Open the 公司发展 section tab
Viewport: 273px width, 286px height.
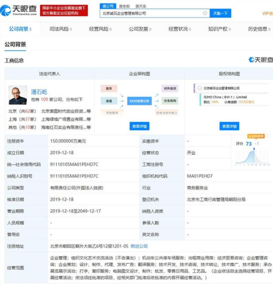(x=140, y=29)
